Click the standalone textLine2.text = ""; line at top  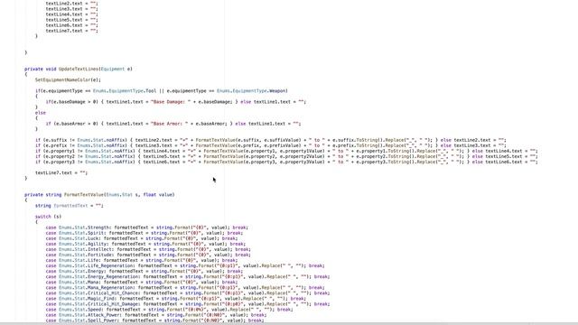tap(72, 4)
